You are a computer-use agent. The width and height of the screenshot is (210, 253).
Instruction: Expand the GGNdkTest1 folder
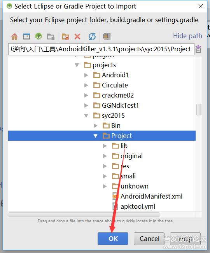(x=86, y=106)
